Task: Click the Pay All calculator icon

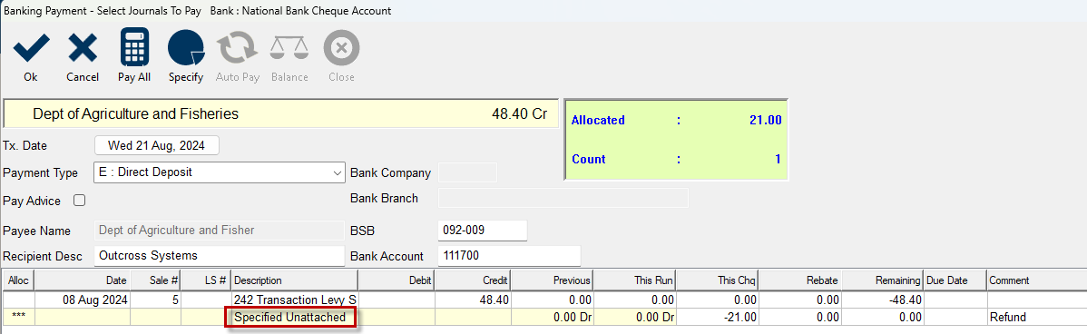Action: click(x=134, y=47)
